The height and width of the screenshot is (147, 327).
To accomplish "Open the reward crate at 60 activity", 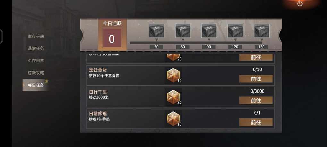I will (183, 31).
